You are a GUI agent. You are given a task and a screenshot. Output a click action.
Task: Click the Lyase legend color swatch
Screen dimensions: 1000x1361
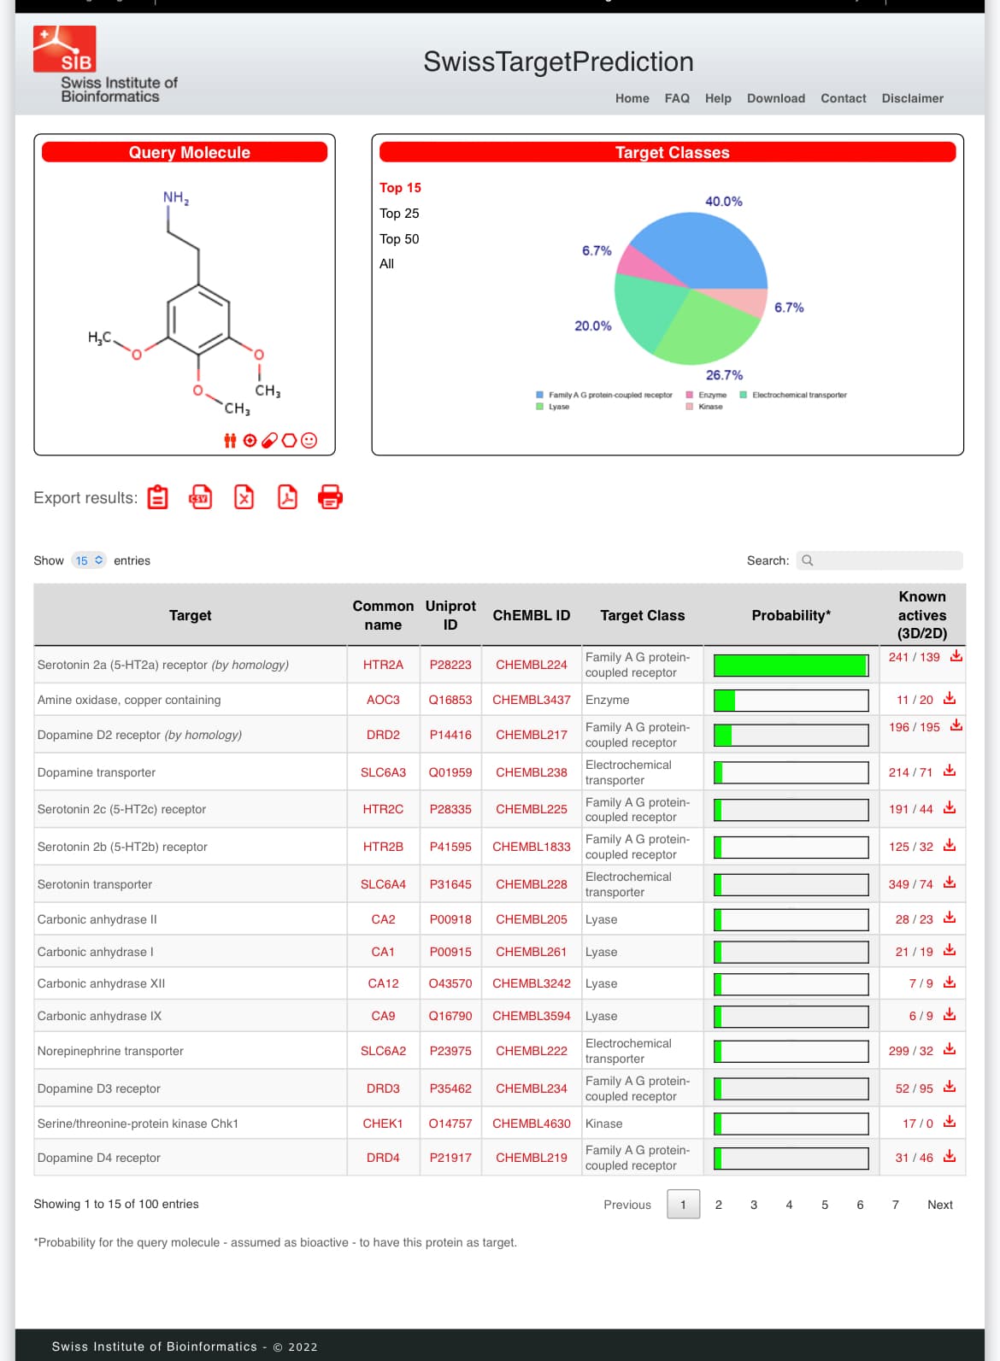540,407
